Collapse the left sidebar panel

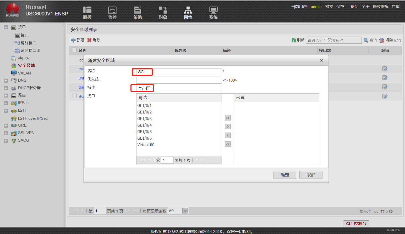point(63,26)
